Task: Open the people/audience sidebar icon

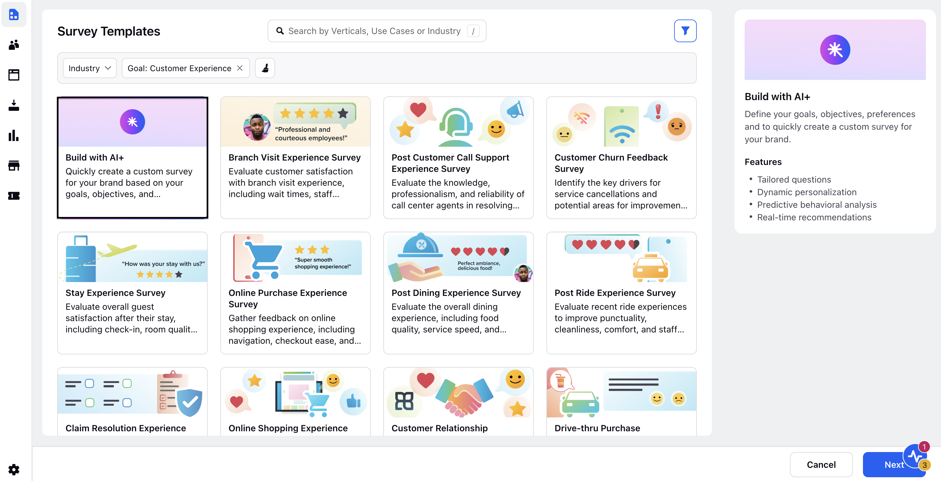Action: click(14, 45)
